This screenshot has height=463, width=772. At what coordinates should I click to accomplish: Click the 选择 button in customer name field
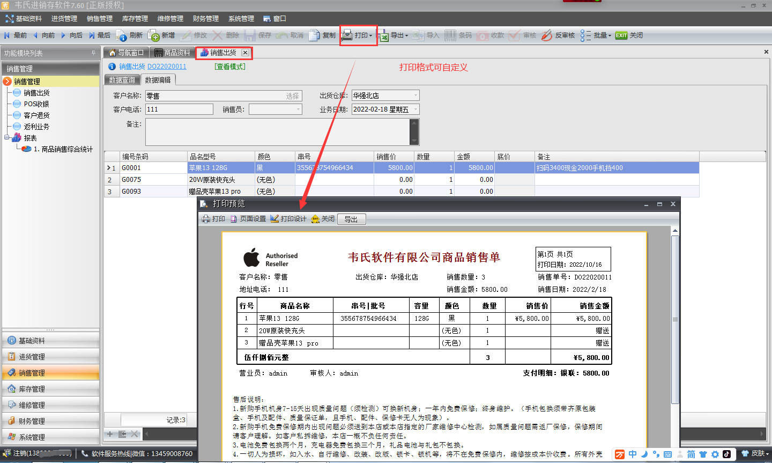(292, 96)
